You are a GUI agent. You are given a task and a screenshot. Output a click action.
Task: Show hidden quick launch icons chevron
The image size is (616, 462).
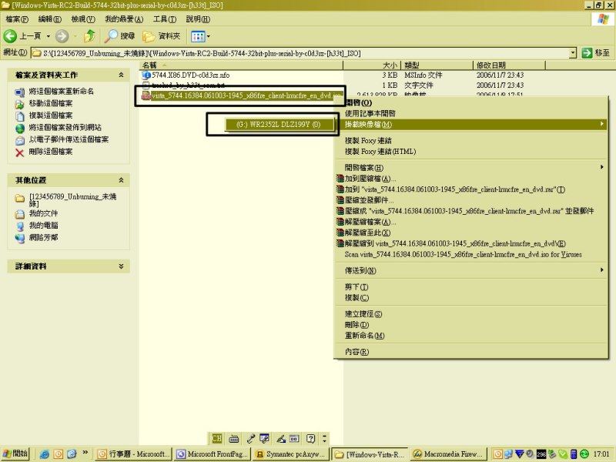tap(85, 453)
